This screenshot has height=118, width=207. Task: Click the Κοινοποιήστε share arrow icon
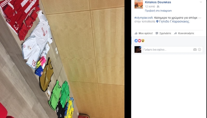click(176, 33)
